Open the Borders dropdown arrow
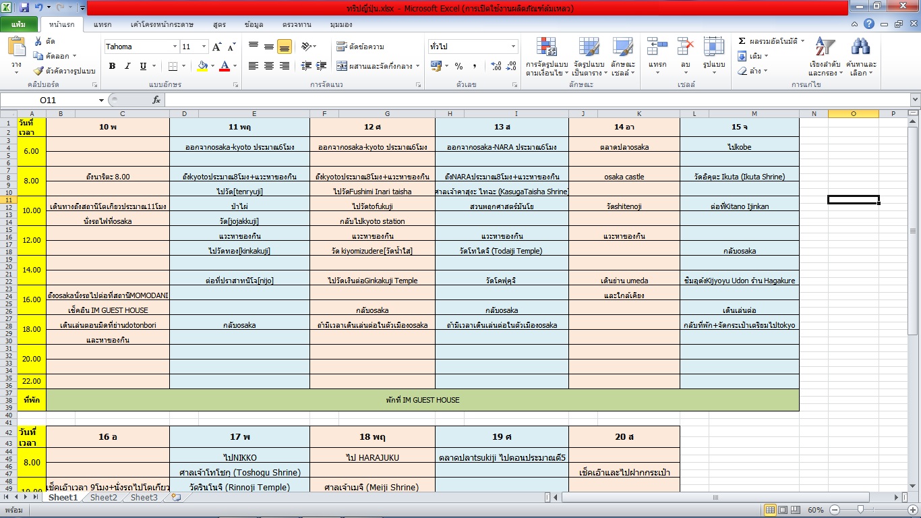Screen dimensions: 921x518 click(183, 66)
